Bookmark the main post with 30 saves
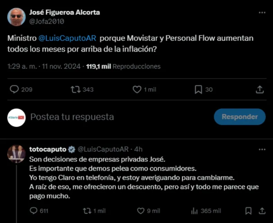Screen dimensions: 273x223 click(x=198, y=89)
